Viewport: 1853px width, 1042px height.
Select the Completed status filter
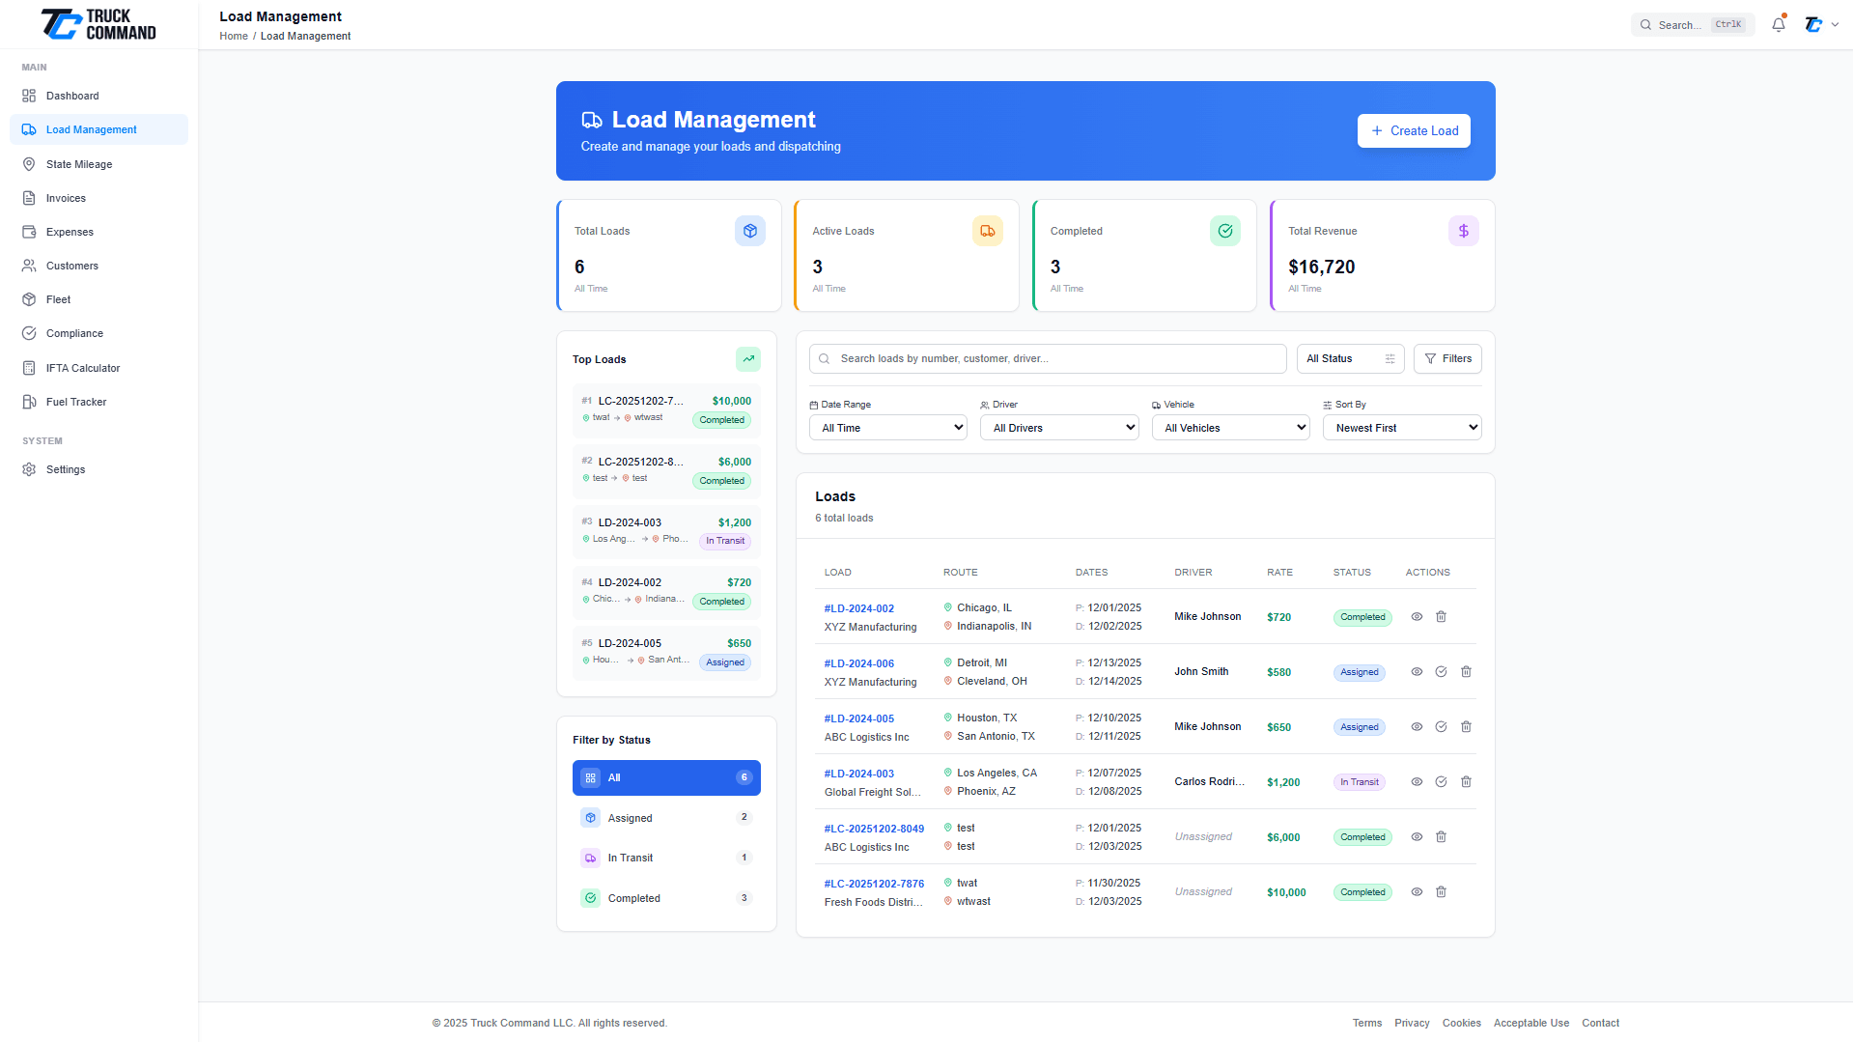[x=665, y=898]
